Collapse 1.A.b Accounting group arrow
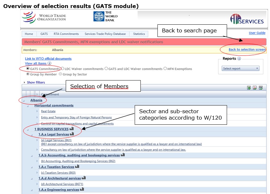The image size is (270, 194). coord(32,156)
